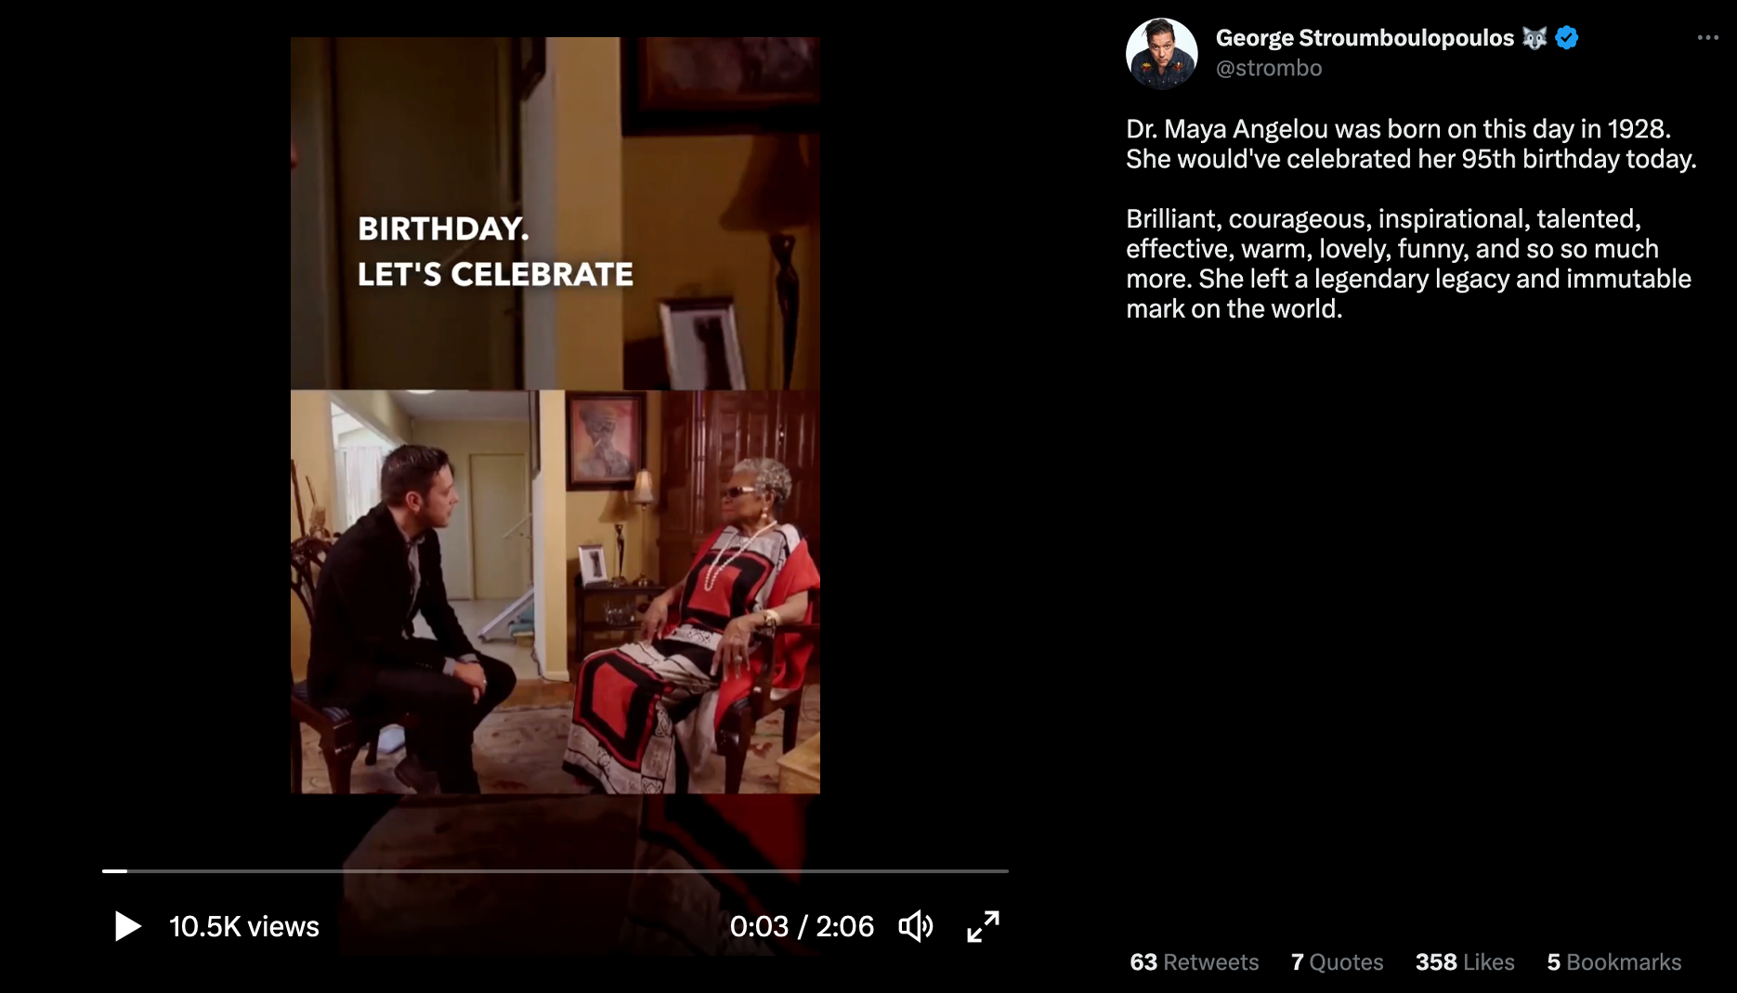Viewport: 1737px width, 993px height.
Task: Seek along the video progress bar
Action: click(555, 871)
